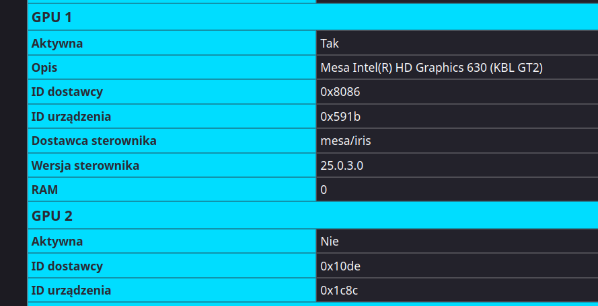Select the Tak value under GPU 1
Screen dimensions: 598x306
[x=330, y=44]
